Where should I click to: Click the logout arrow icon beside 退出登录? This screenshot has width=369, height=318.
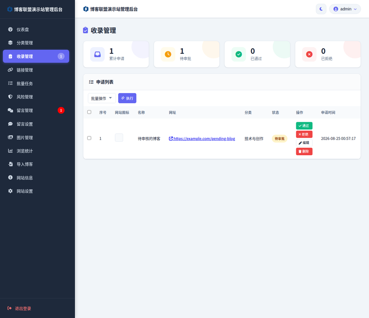pyautogui.click(x=10, y=308)
